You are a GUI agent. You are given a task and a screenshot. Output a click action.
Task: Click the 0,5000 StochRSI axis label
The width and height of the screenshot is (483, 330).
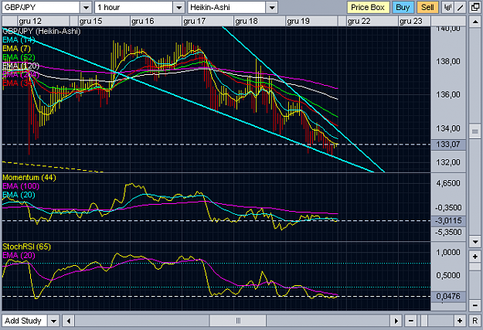tap(448, 275)
